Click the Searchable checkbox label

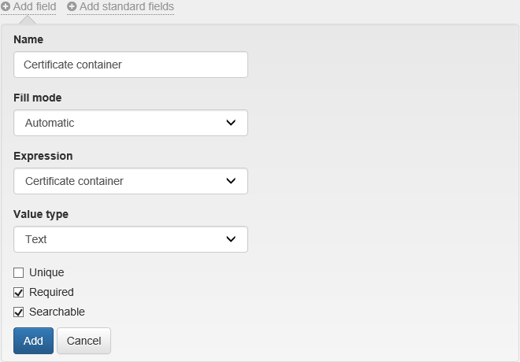(x=57, y=312)
